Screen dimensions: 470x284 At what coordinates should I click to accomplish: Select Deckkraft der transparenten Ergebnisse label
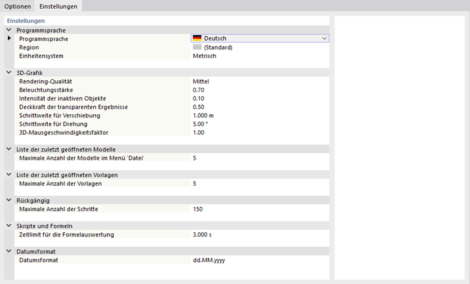pyautogui.click(x=74, y=107)
